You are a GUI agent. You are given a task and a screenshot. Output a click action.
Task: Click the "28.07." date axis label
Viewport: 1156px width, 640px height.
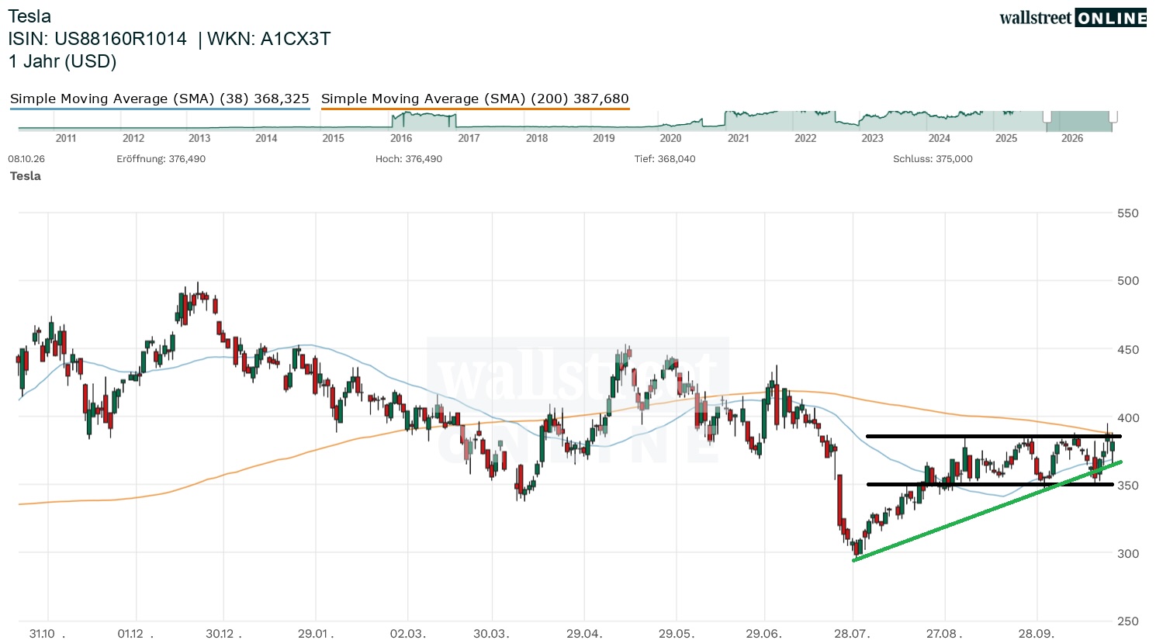pyautogui.click(x=853, y=634)
